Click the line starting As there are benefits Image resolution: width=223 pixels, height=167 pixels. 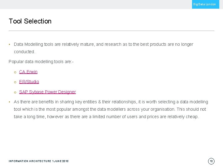pos(111,102)
